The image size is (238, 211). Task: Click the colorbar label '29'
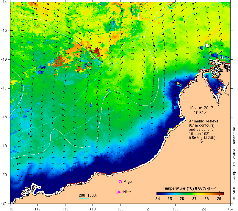tap(219, 199)
